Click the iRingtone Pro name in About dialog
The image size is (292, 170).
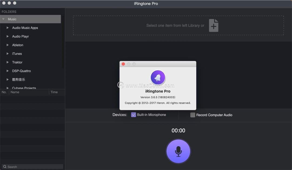[x=158, y=91]
